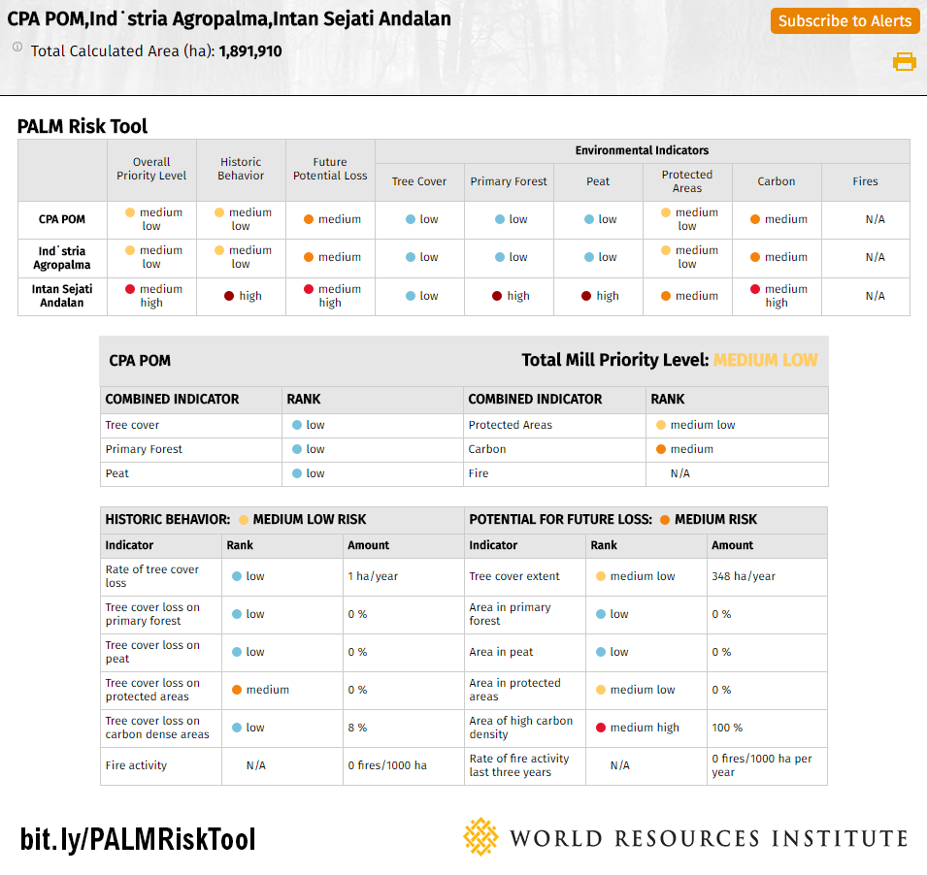Click the Primary Forest column header
This screenshot has height=875, width=927.
click(509, 182)
